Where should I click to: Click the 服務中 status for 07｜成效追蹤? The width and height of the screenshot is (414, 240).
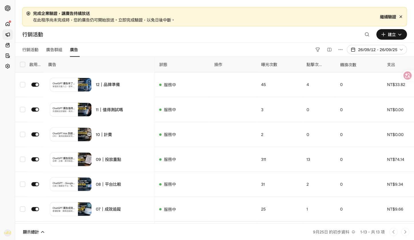[x=168, y=209]
